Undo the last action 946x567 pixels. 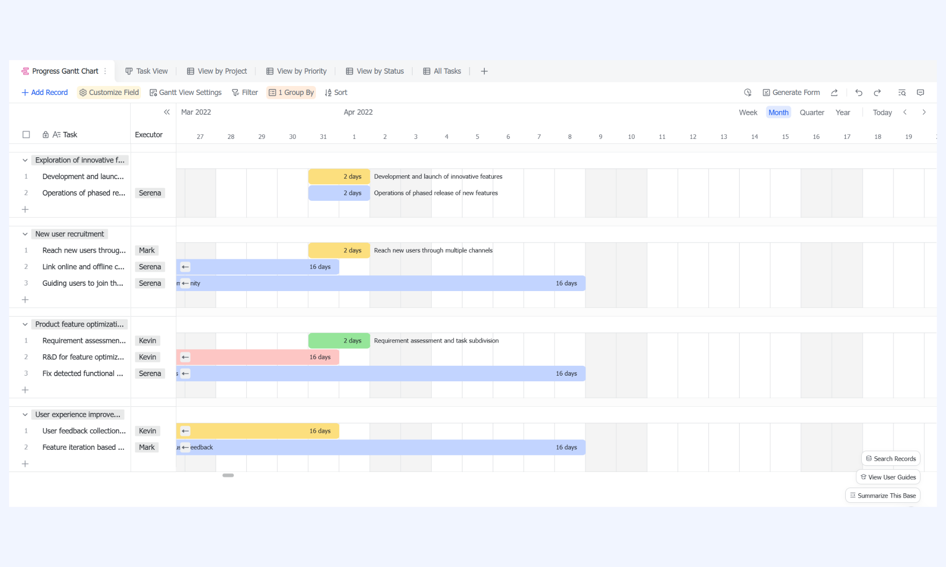point(859,93)
